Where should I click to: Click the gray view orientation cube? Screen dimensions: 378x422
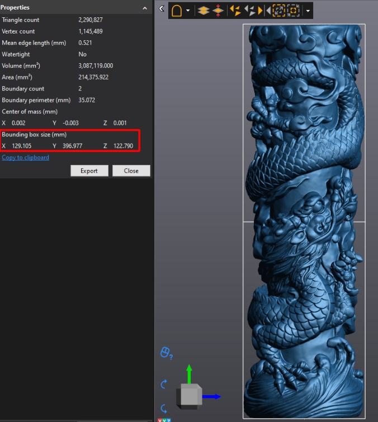pyautogui.click(x=189, y=396)
